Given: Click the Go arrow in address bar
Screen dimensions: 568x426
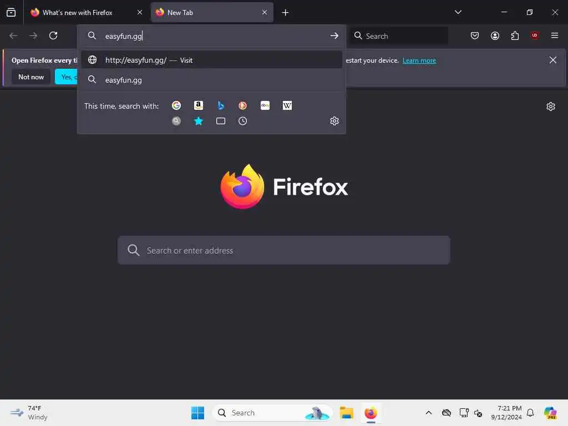Looking at the screenshot, I should [x=334, y=35].
